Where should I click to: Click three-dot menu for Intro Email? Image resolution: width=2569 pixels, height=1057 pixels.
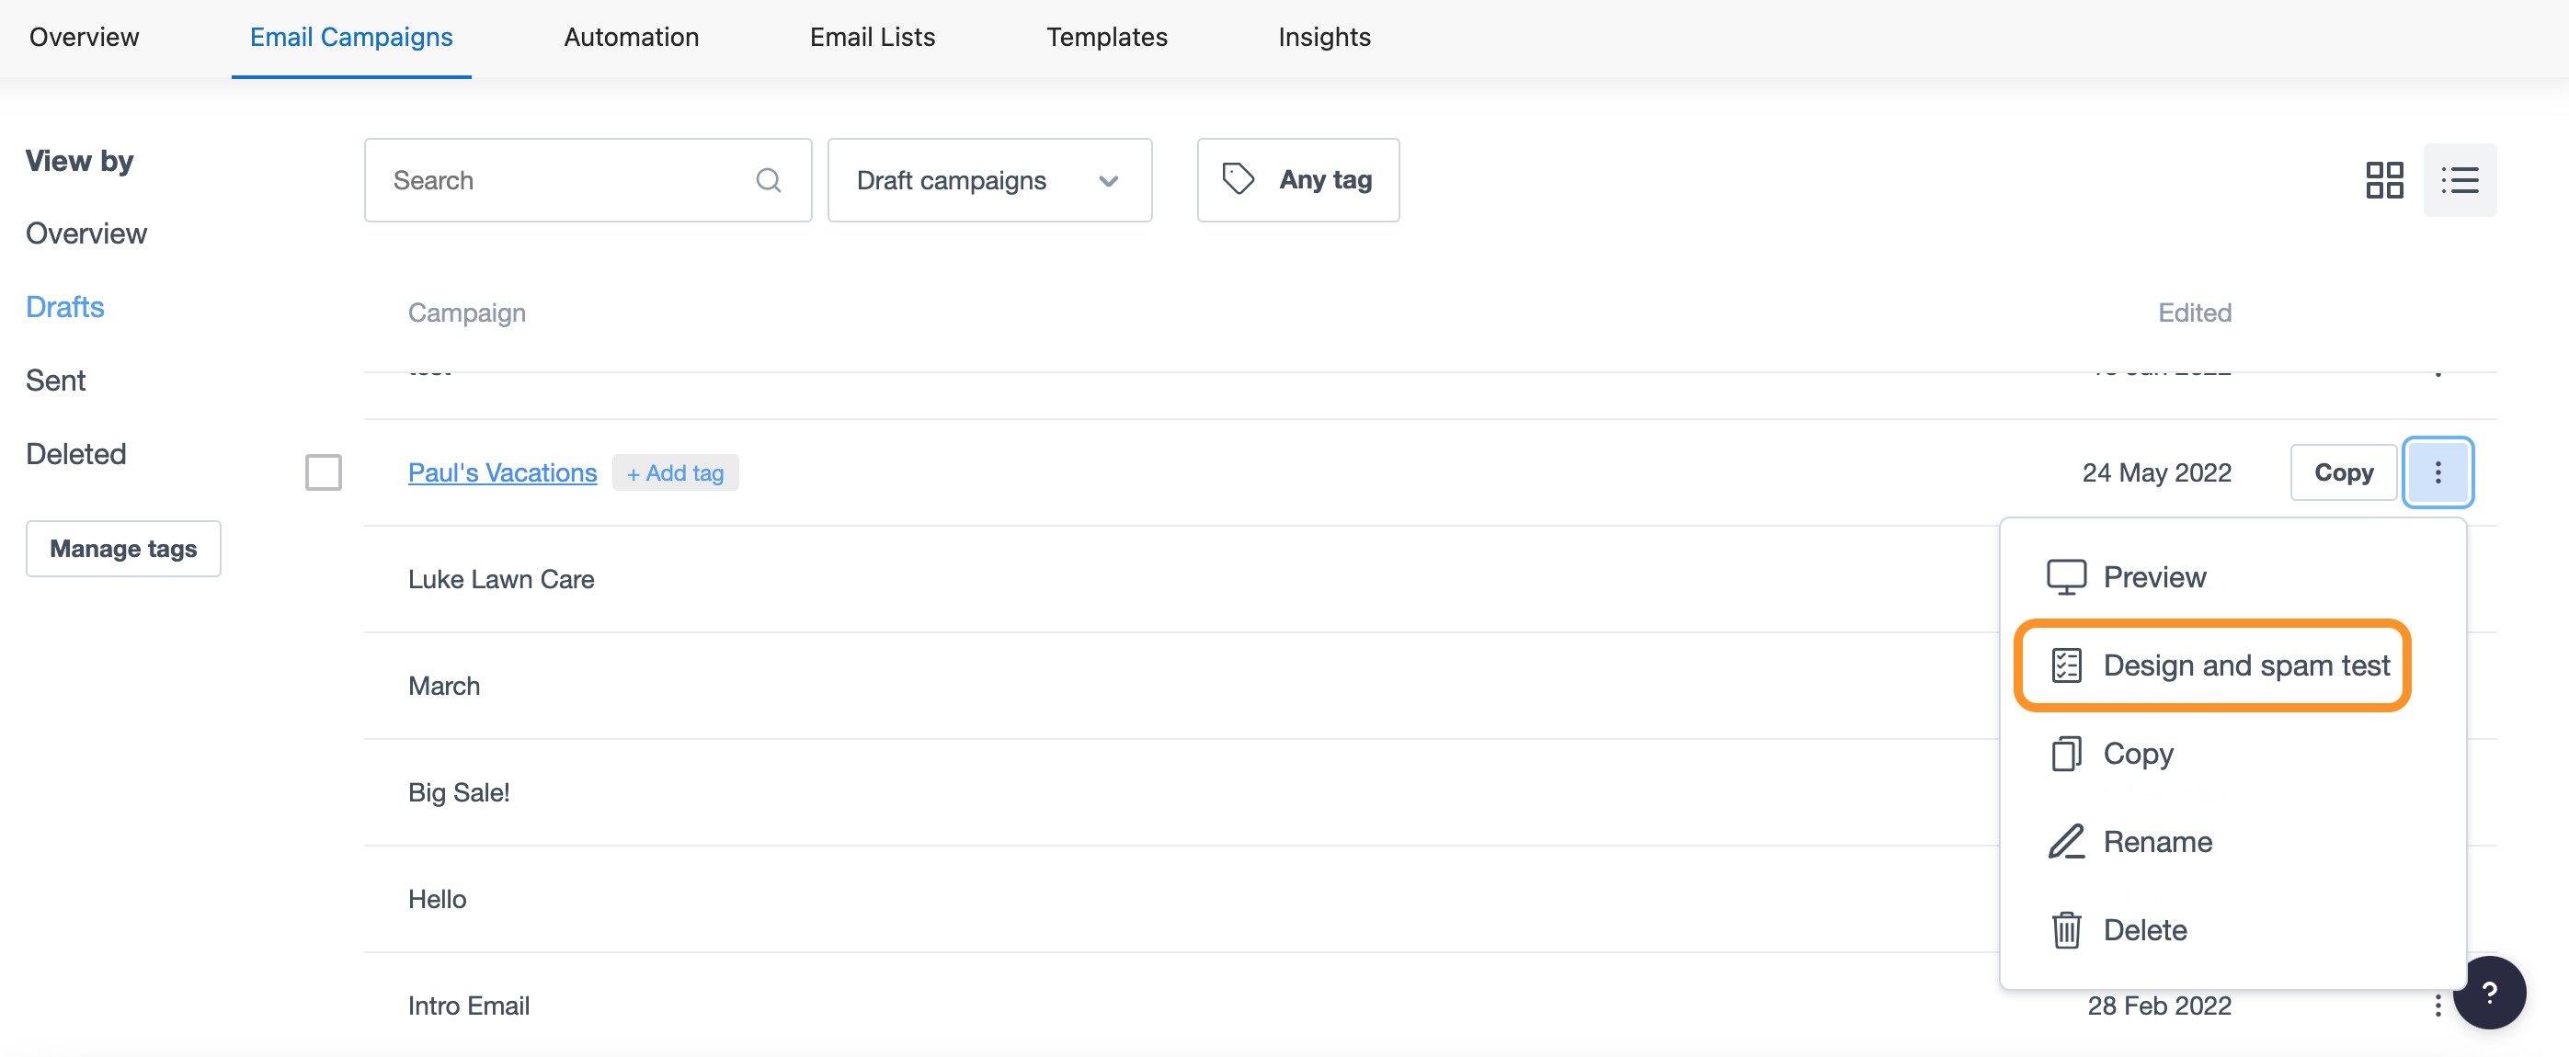pyautogui.click(x=2437, y=1006)
